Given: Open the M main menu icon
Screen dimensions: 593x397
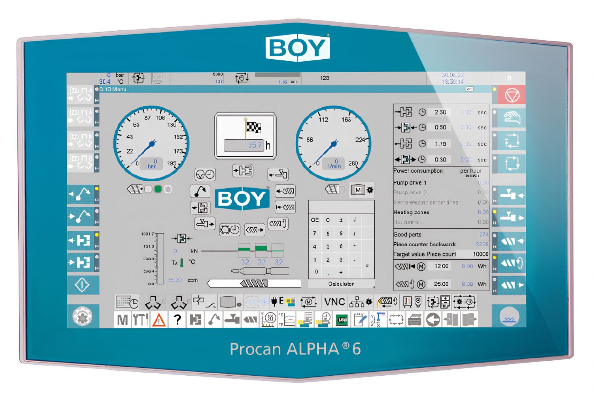Looking at the screenshot, I should [x=123, y=320].
